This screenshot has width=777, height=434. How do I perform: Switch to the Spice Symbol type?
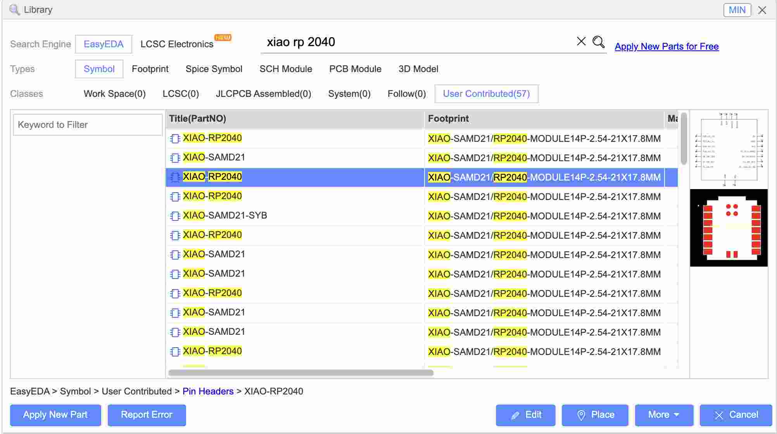pos(214,69)
